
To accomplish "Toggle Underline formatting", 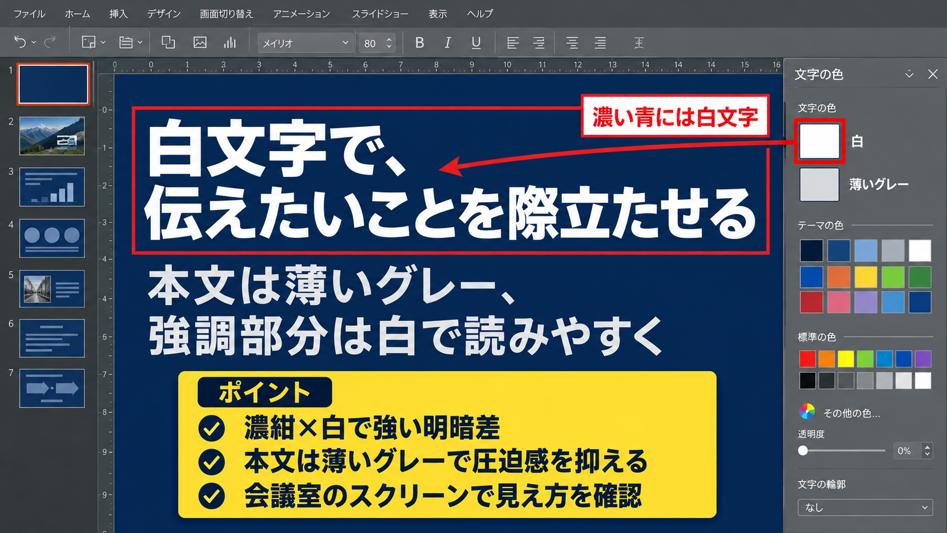I will click(x=476, y=42).
